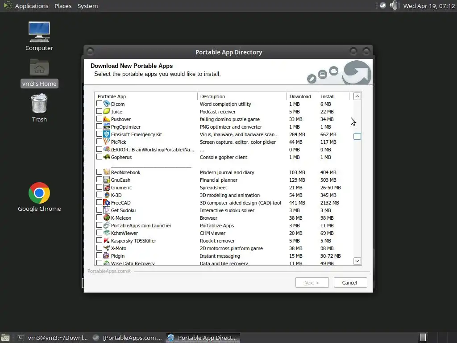This screenshot has height=343, width=457.
Task: Open the Places menu
Action: click(x=63, y=6)
